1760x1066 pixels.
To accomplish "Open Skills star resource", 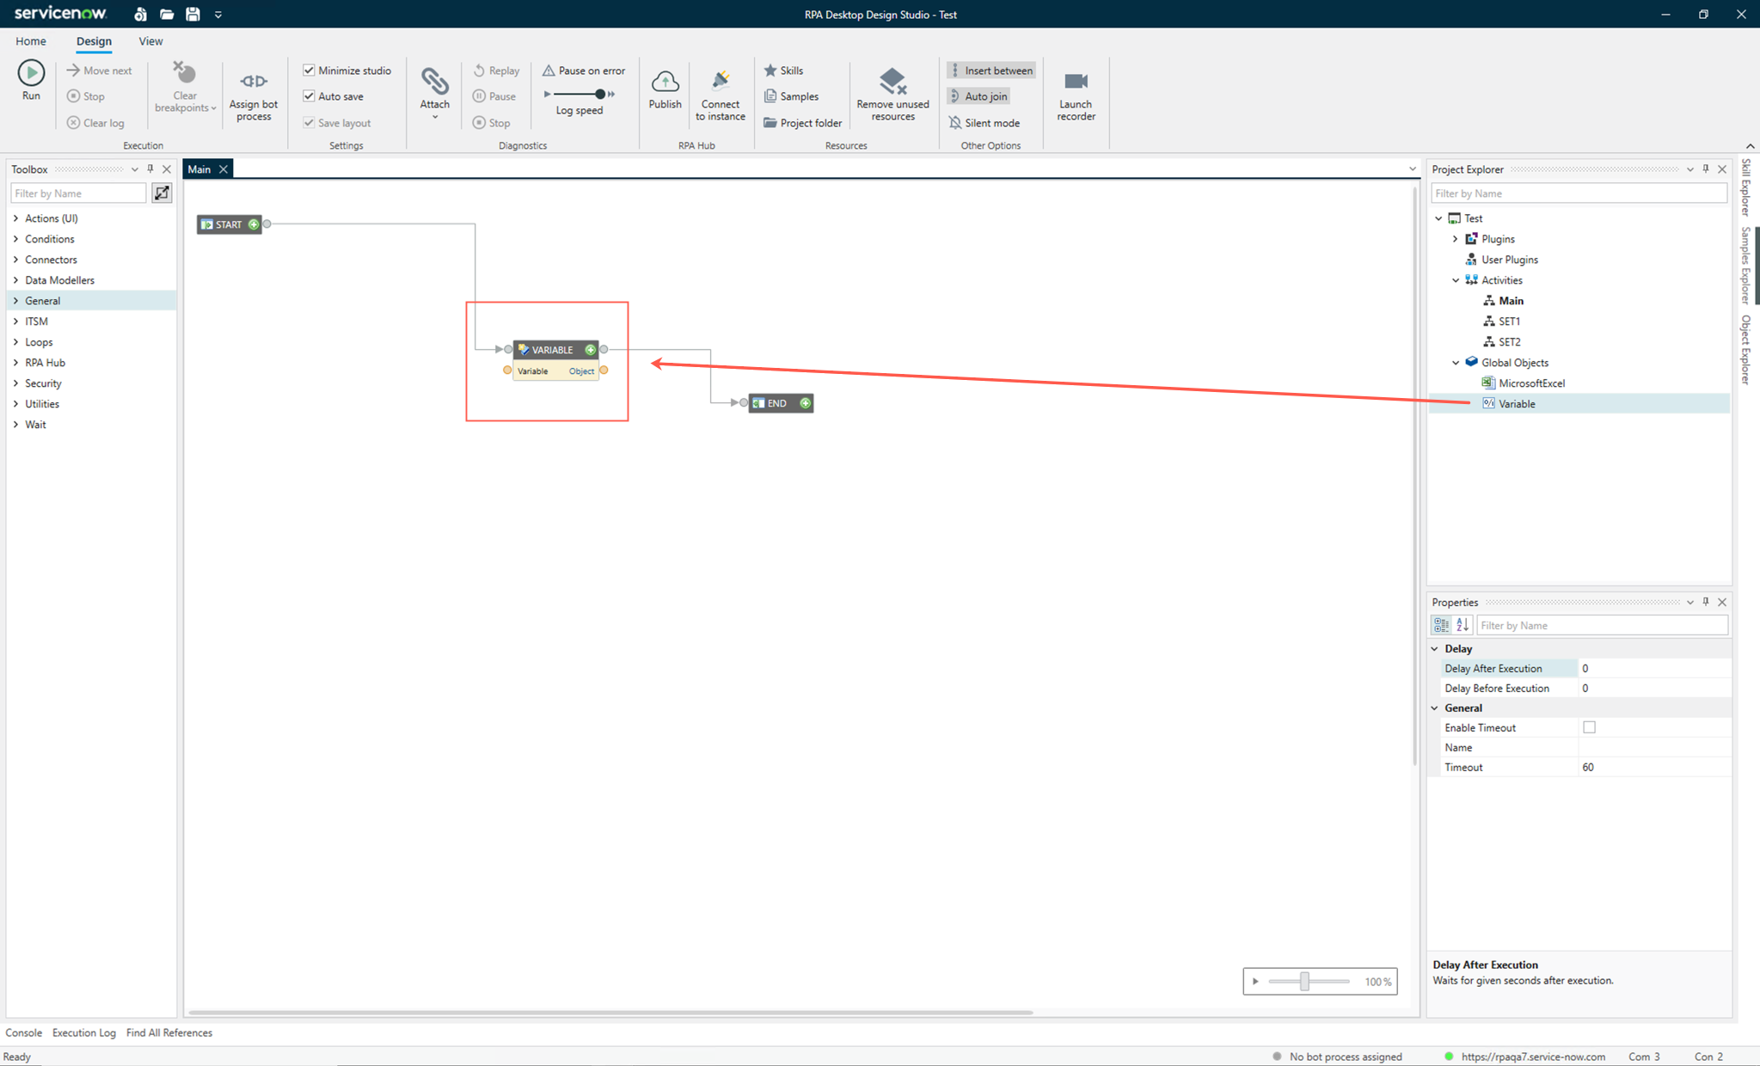I will pos(783,70).
